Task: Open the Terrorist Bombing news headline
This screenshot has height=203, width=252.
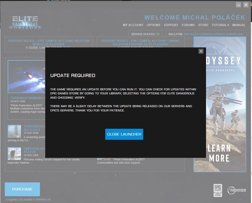Action: (x=28, y=98)
